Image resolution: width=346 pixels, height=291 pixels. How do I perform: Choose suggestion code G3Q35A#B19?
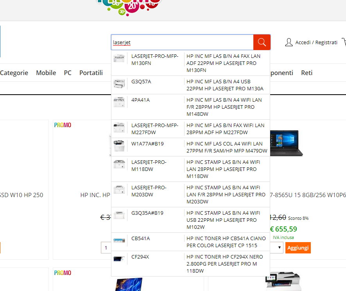click(147, 213)
